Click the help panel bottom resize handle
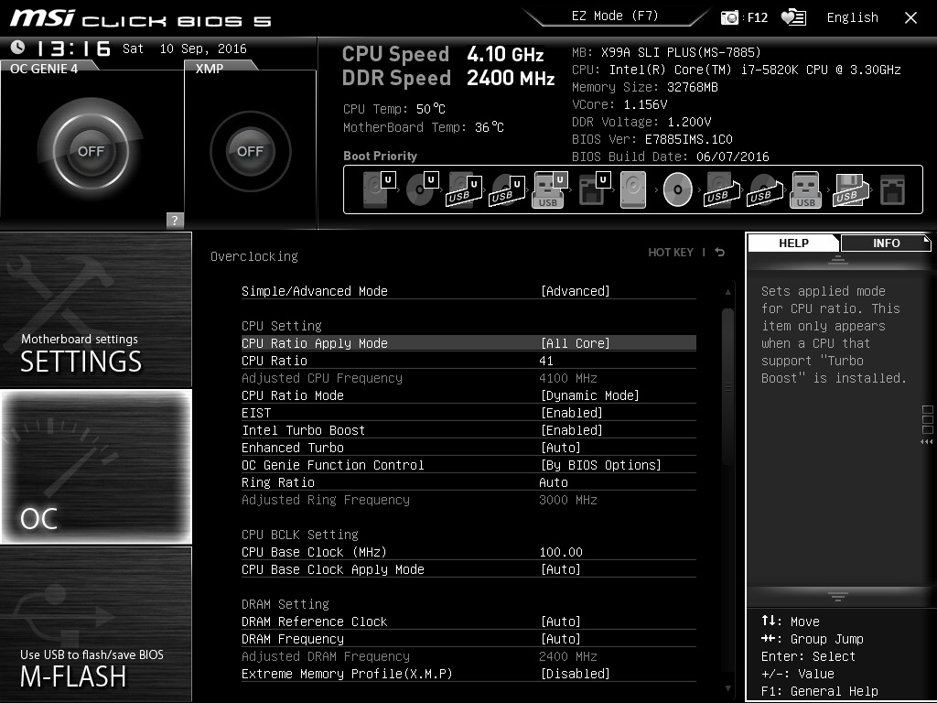 pyautogui.click(x=838, y=596)
